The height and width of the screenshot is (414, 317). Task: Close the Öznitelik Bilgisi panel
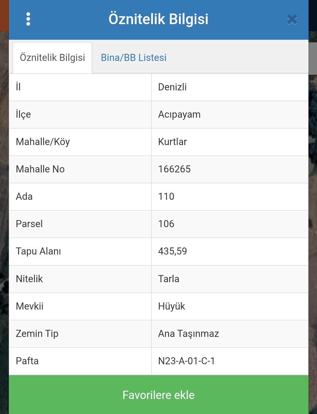pos(292,20)
